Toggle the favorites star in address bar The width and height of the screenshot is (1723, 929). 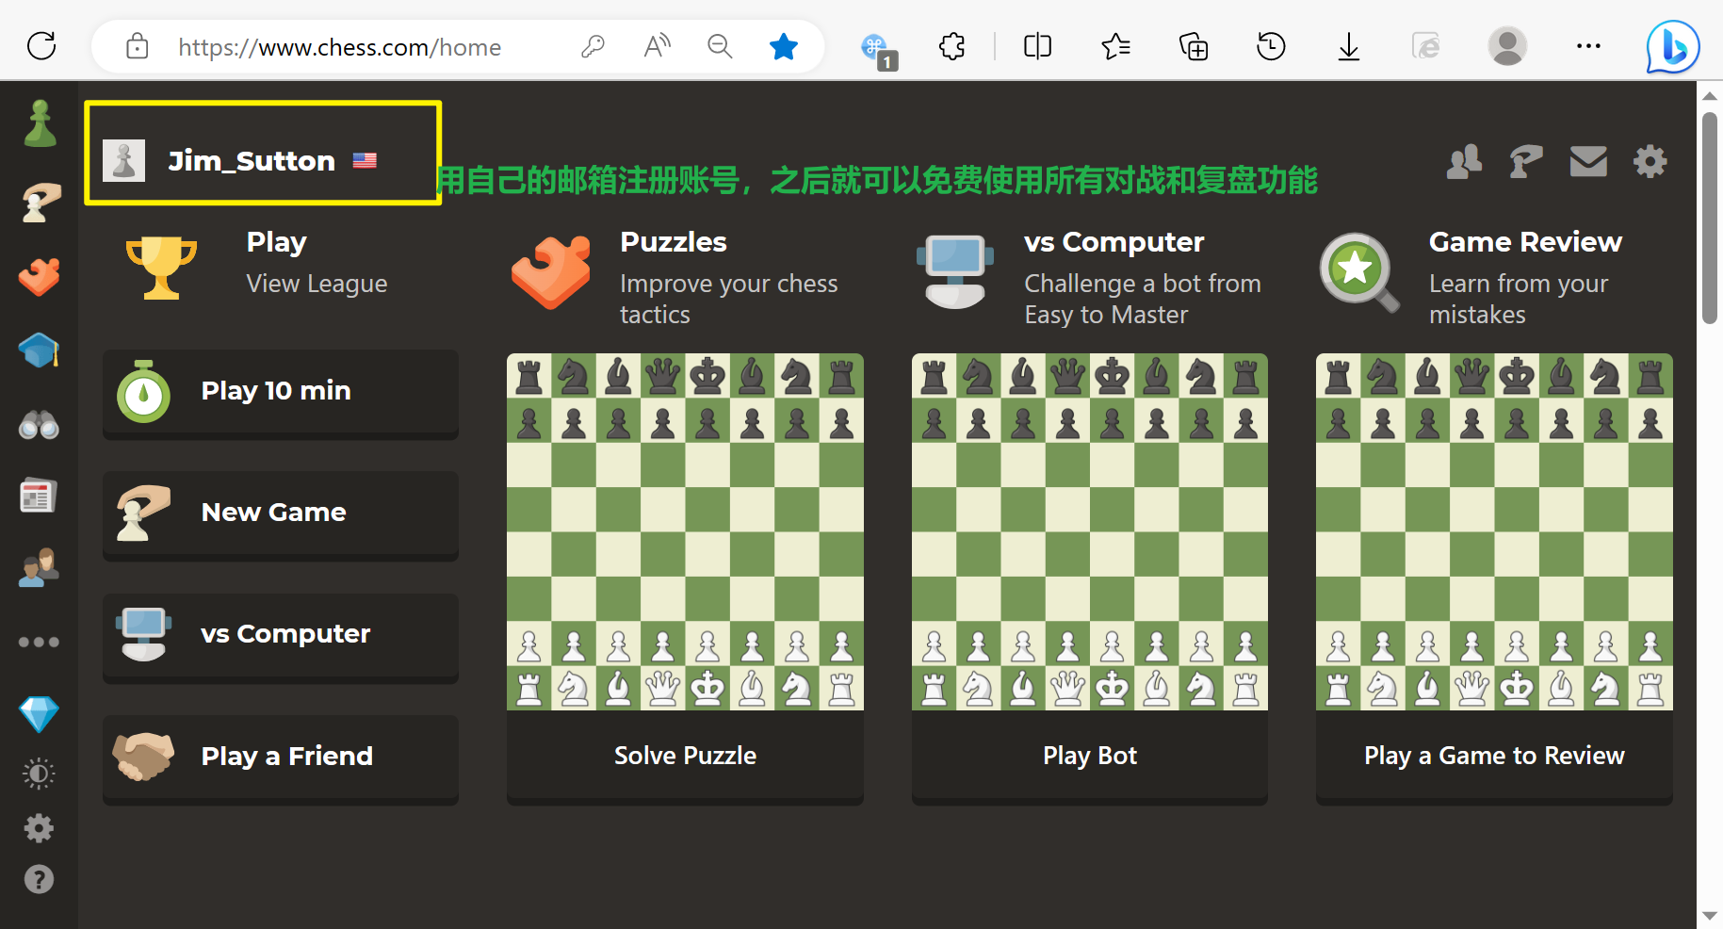pyautogui.click(x=783, y=46)
